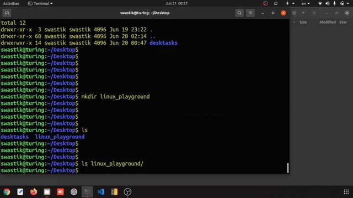
Task: Click the OBS tray indicator in top bar
Action: click(x=265, y=3)
